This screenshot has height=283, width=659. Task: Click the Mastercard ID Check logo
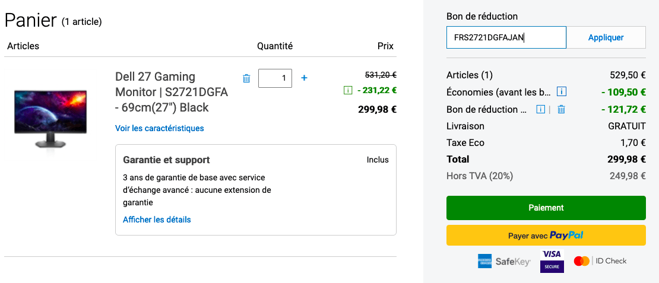click(600, 261)
